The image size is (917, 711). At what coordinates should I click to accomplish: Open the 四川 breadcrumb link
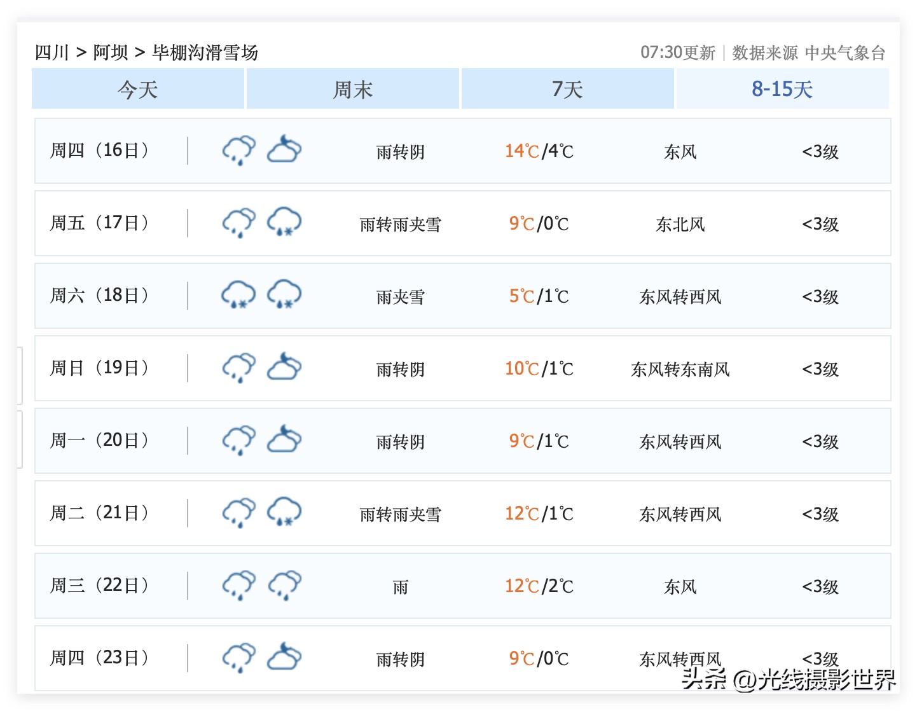pyautogui.click(x=52, y=52)
